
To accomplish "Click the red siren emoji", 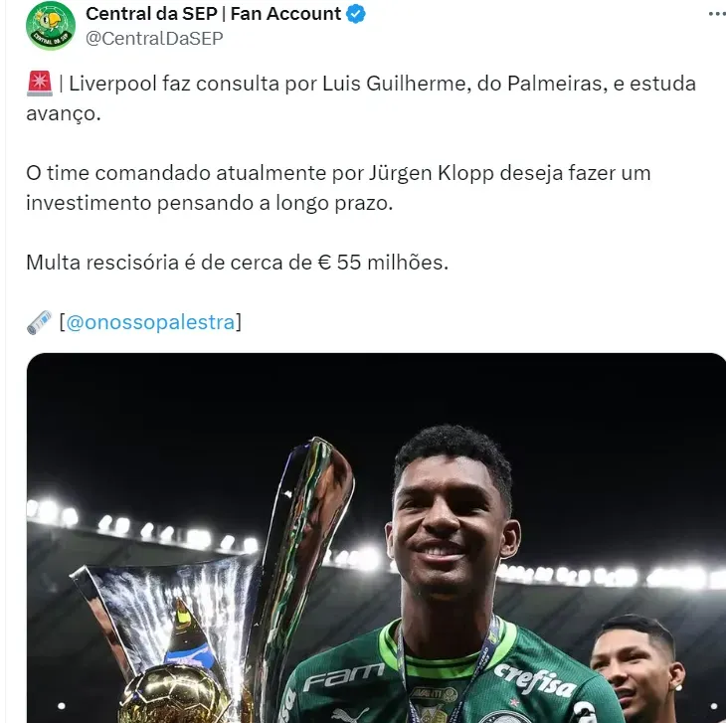I will 39,84.
